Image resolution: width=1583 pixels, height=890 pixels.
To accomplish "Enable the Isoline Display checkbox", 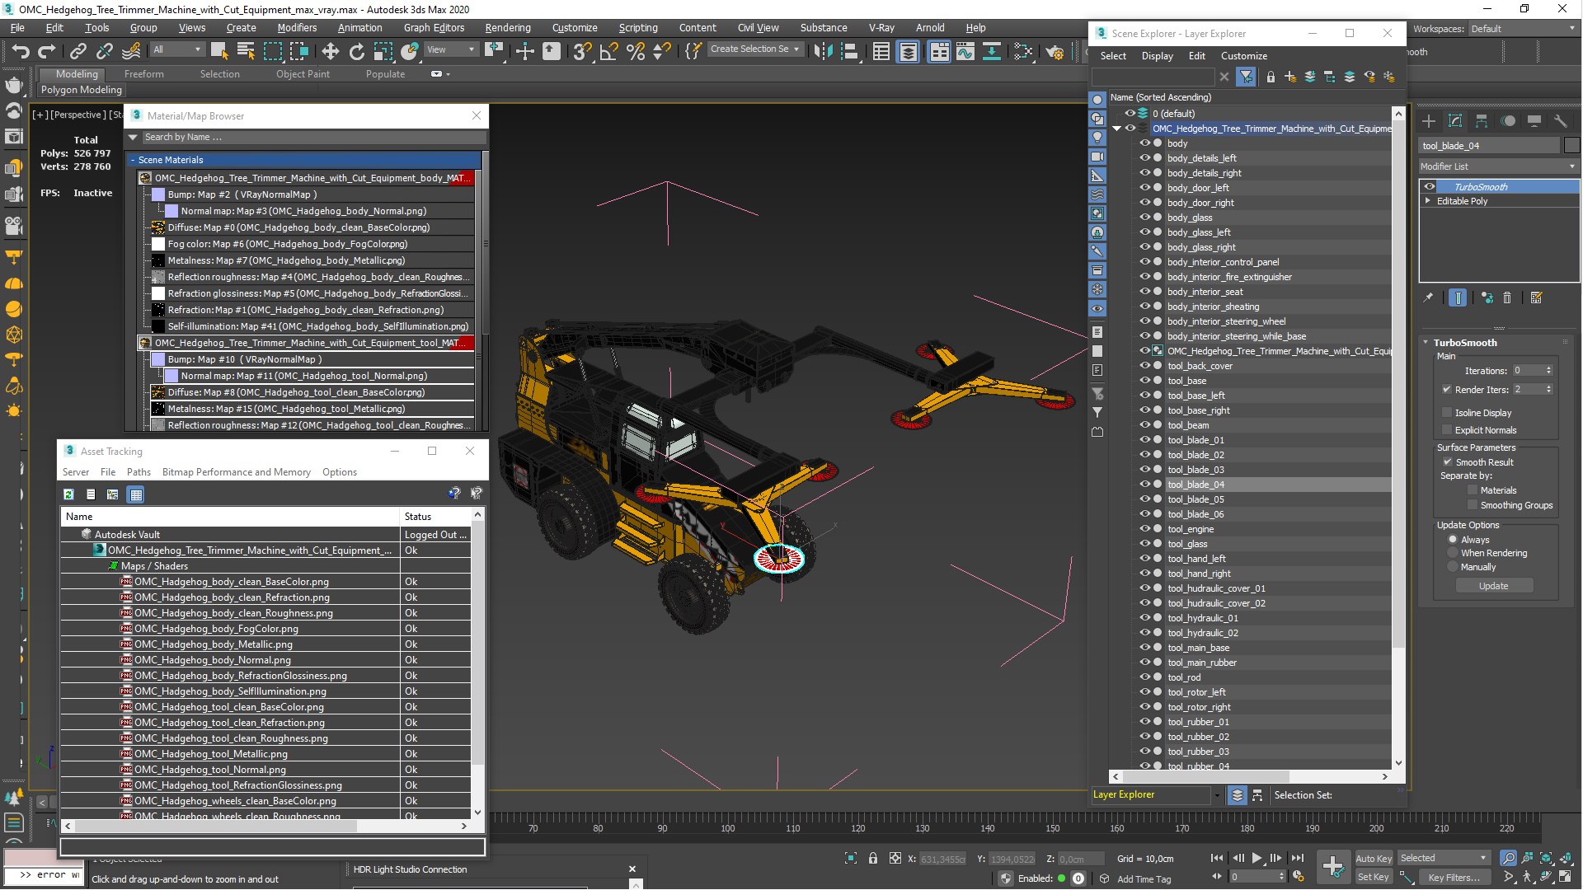I will (1447, 412).
